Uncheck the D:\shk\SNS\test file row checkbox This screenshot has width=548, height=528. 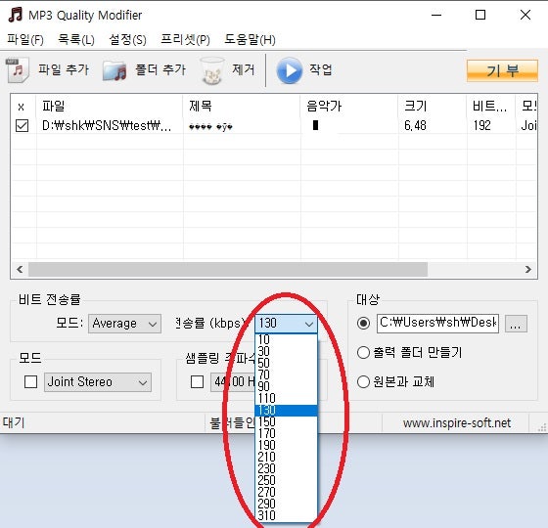pyautogui.click(x=22, y=126)
